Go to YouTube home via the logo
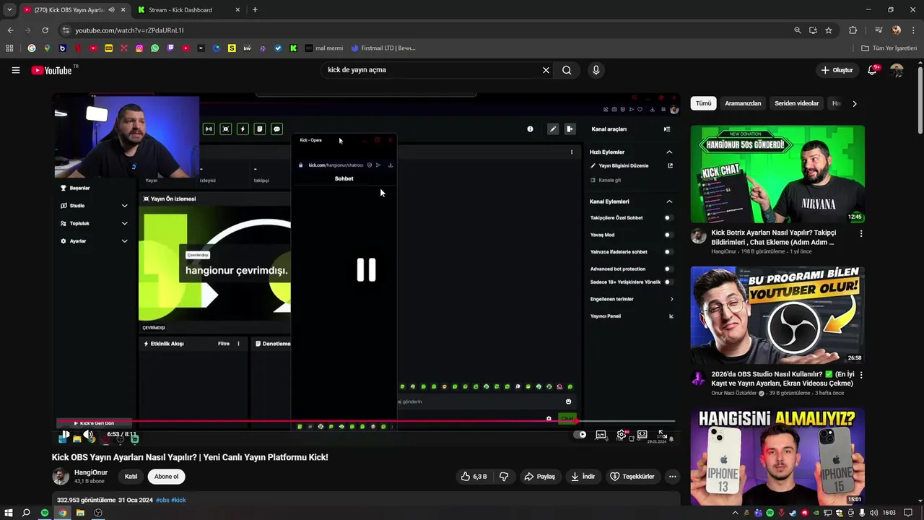The image size is (924, 520). click(x=52, y=70)
